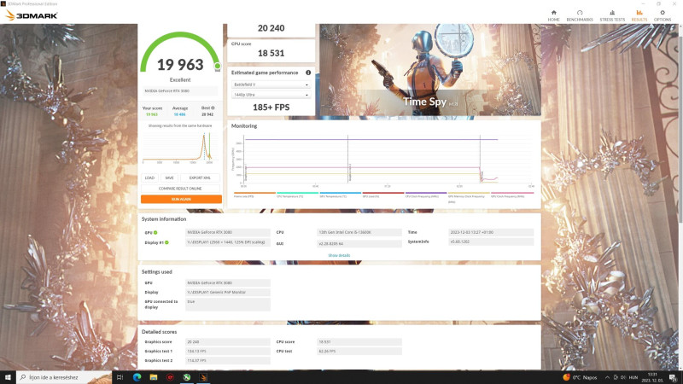Click the Xbox taskbar icon
Image resolution: width=683 pixels, height=384 pixels.
186,377
